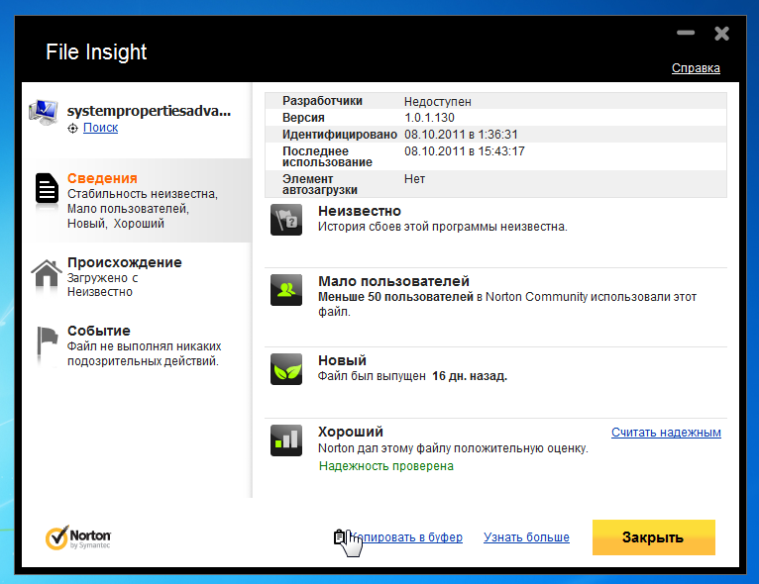This screenshot has width=759, height=584.
Task: Click the Версия label
Action: pos(303,118)
